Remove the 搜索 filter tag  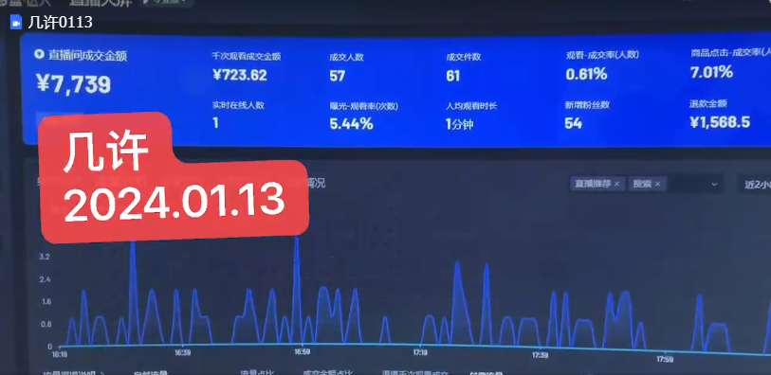[657, 184]
